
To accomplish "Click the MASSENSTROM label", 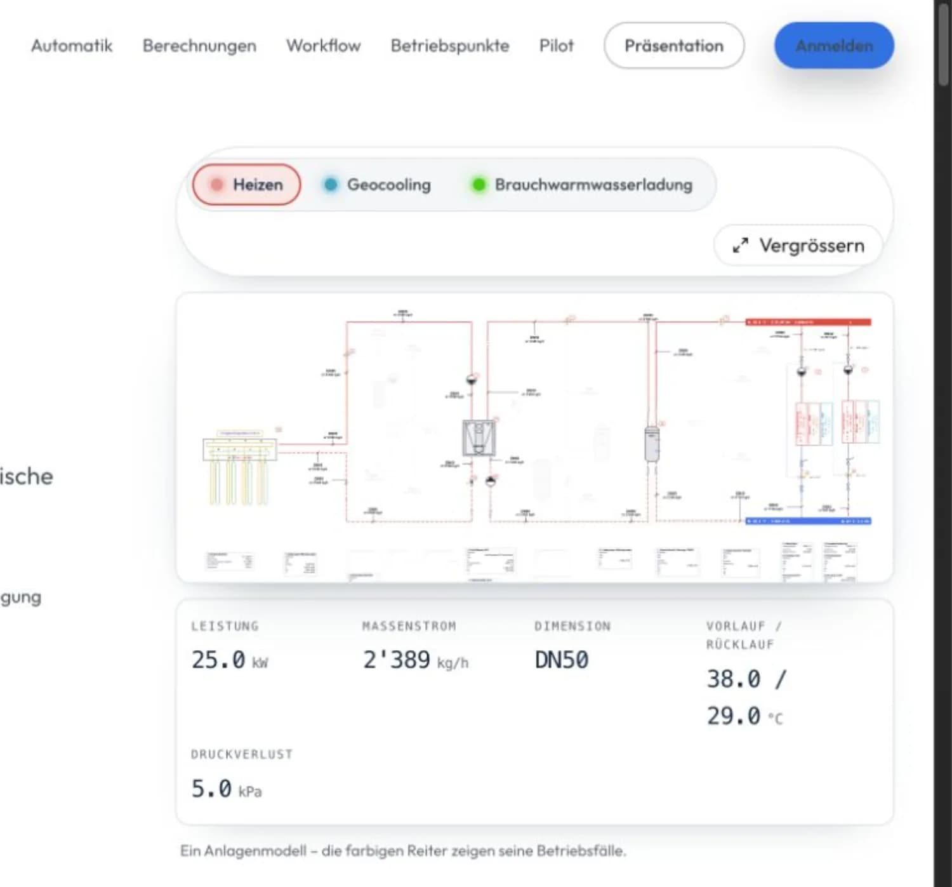I will point(409,626).
